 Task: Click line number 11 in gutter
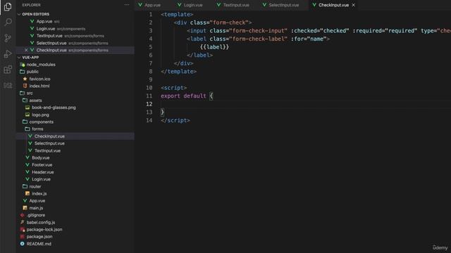(x=149, y=96)
